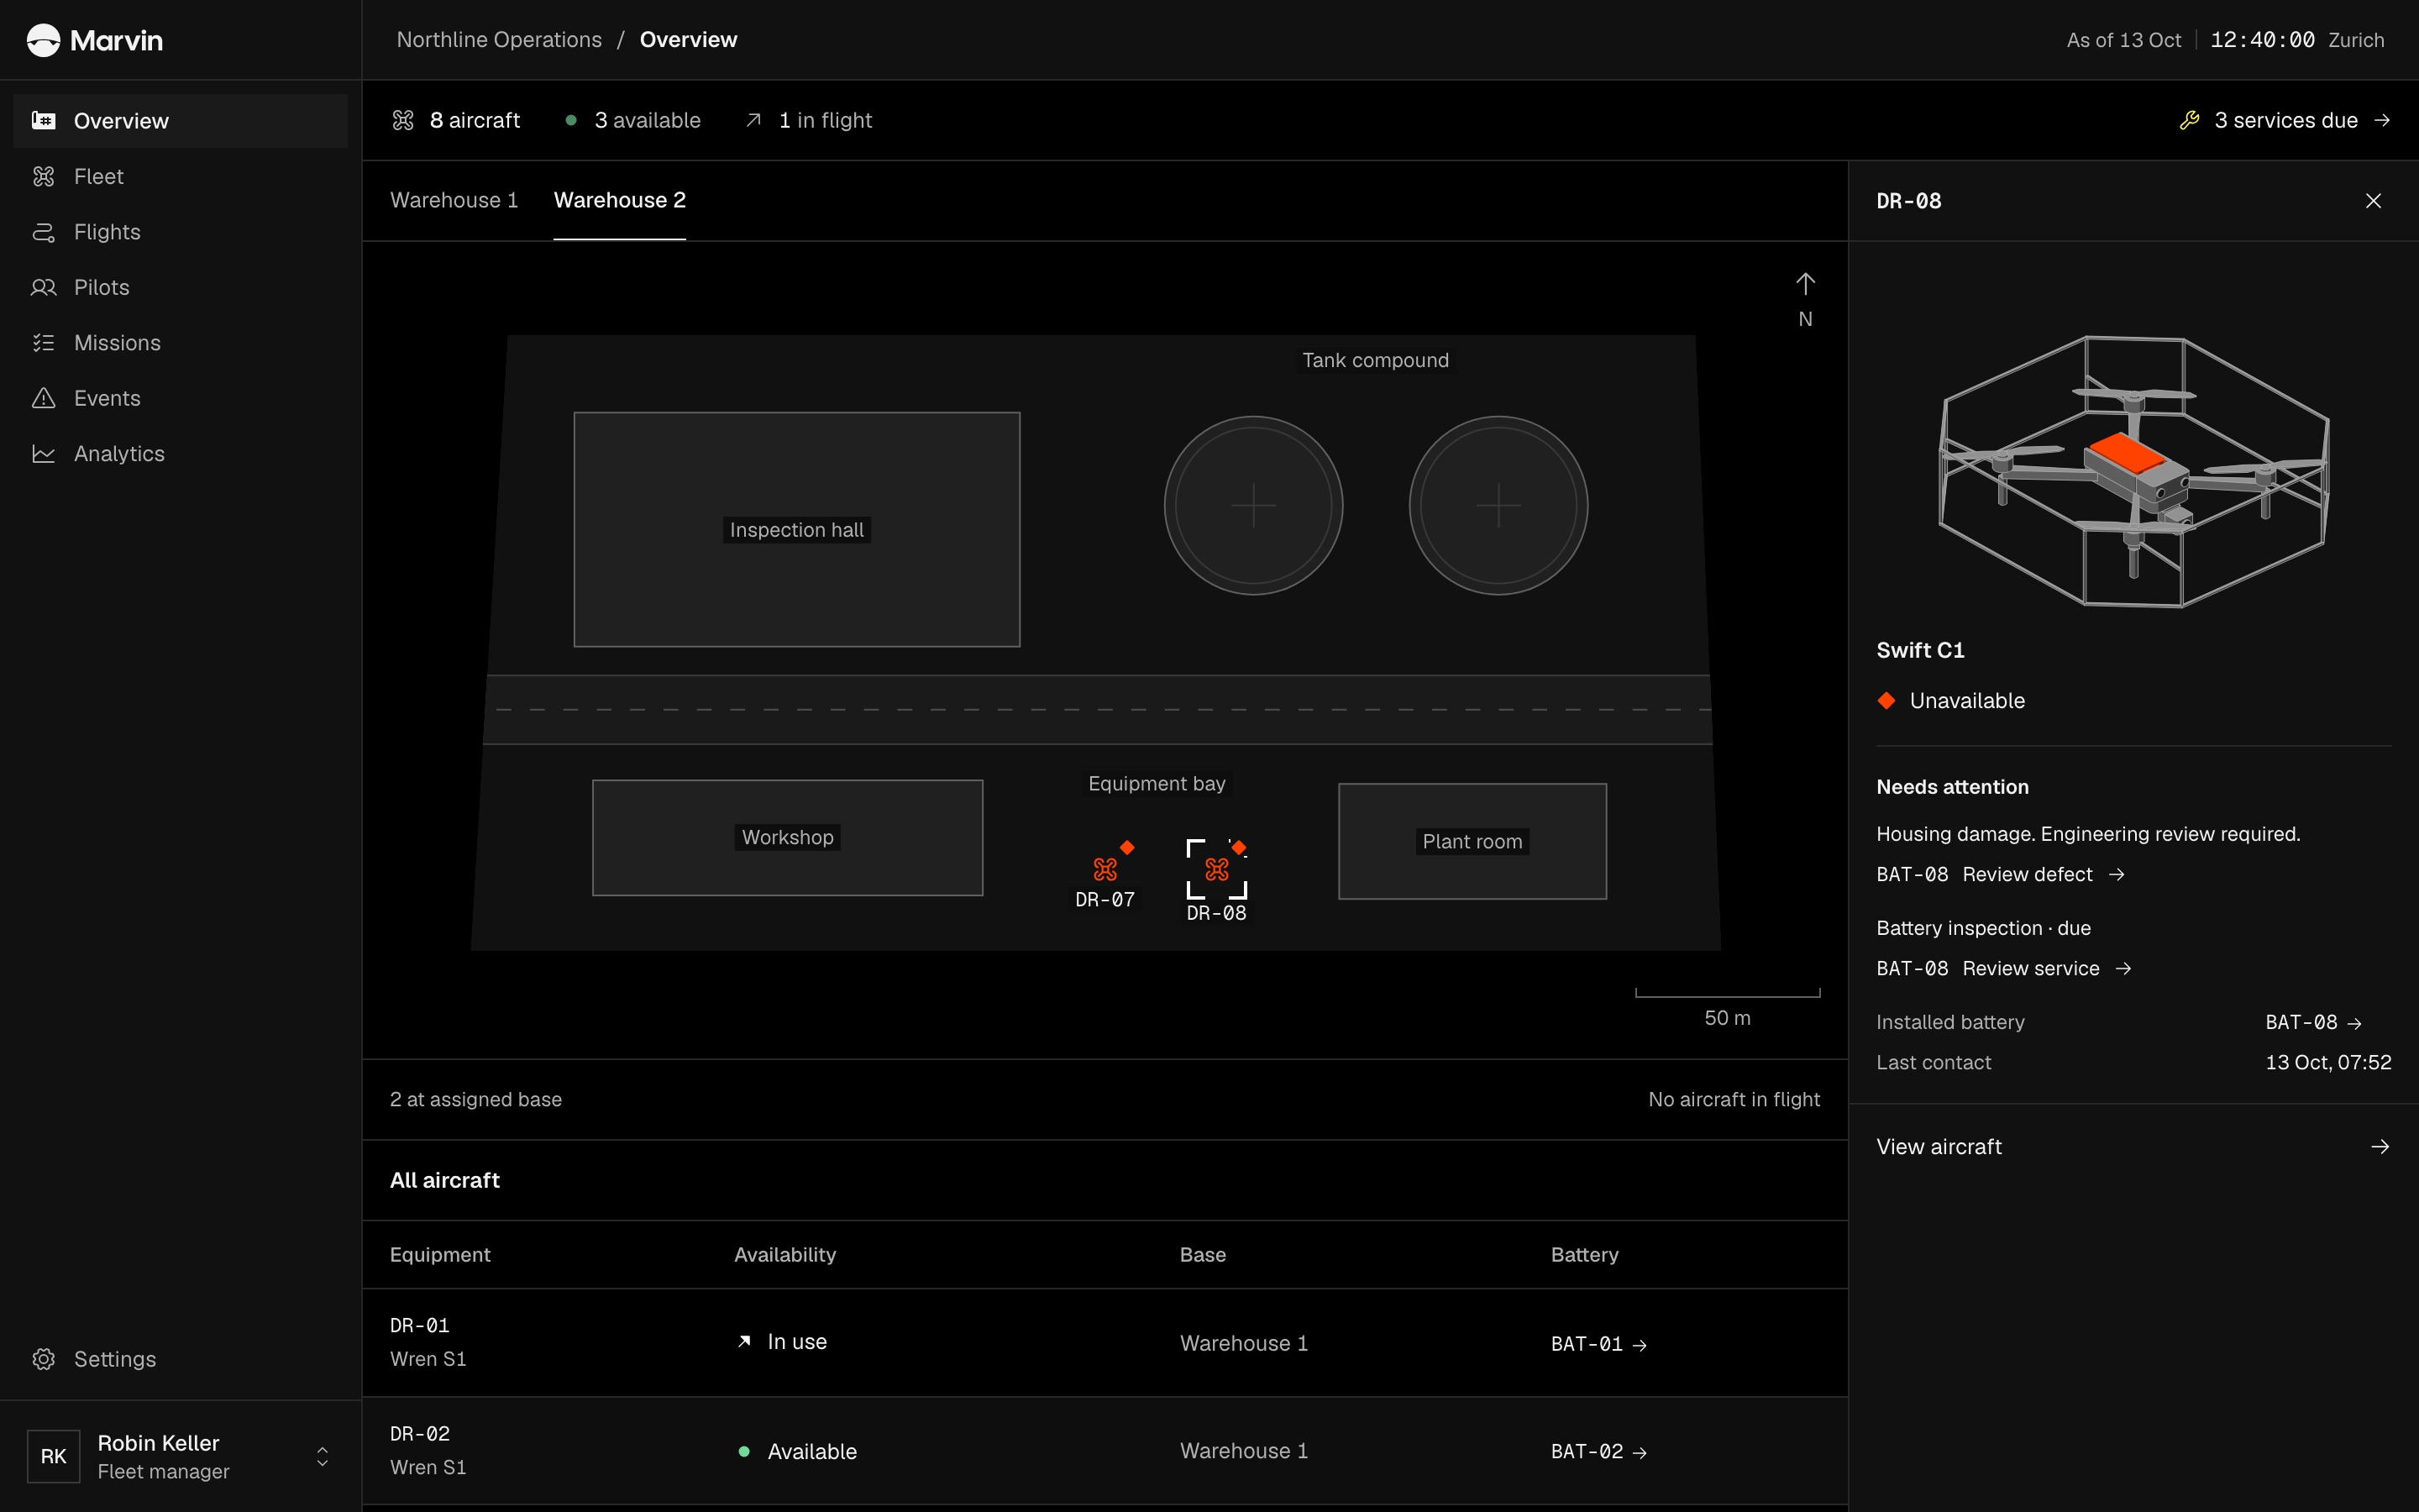This screenshot has height=1512, width=2419.
Task: Click the wrench icon for services due
Action: (2189, 121)
